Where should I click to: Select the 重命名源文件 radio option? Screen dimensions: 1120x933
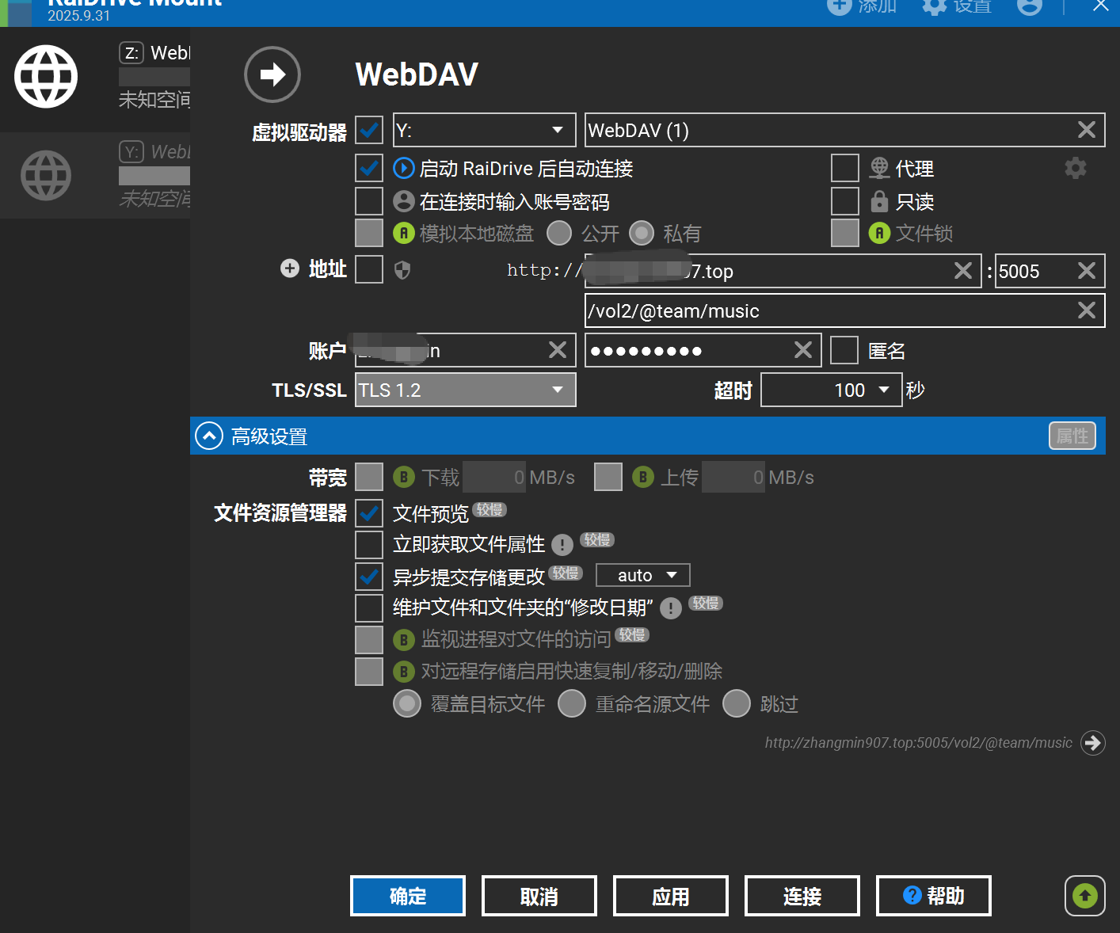click(572, 703)
